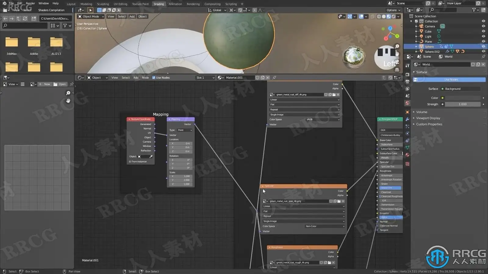Open the Render properties tab

407,75
